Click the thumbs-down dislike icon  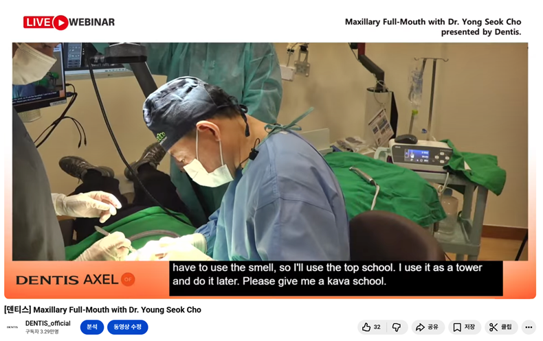pos(397,327)
